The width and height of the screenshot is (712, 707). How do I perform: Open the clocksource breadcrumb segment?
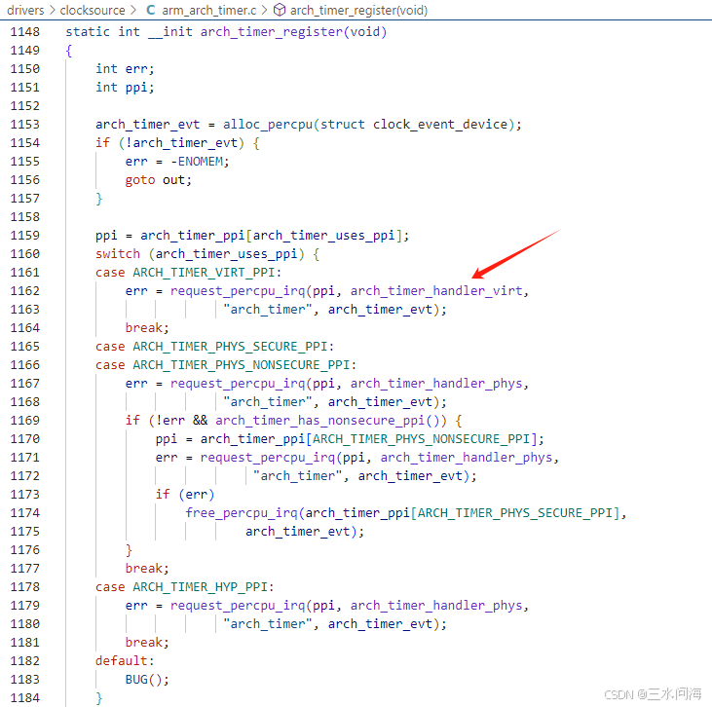[x=93, y=10]
